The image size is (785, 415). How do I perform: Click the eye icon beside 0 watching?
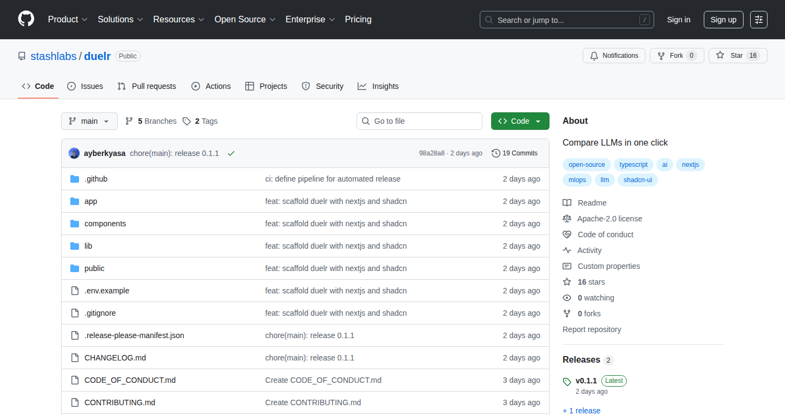click(x=567, y=298)
